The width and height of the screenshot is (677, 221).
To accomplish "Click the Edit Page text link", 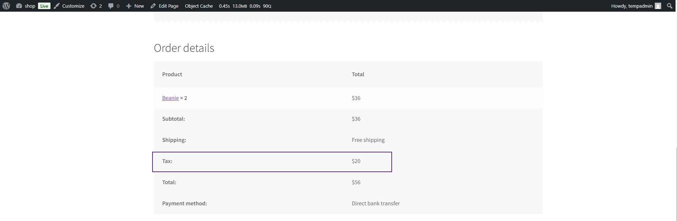I will point(169,6).
